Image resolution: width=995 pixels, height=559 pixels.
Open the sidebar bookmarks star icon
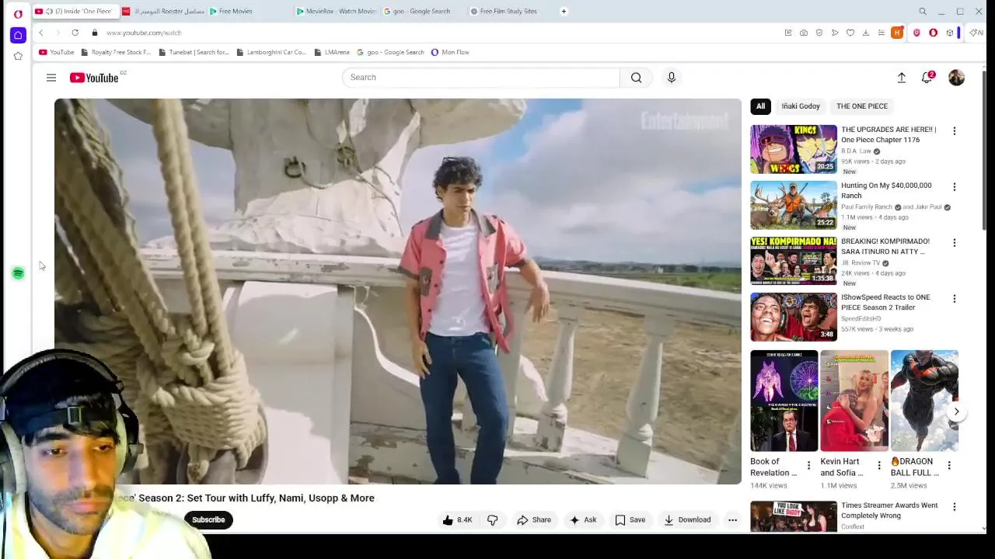(18, 56)
